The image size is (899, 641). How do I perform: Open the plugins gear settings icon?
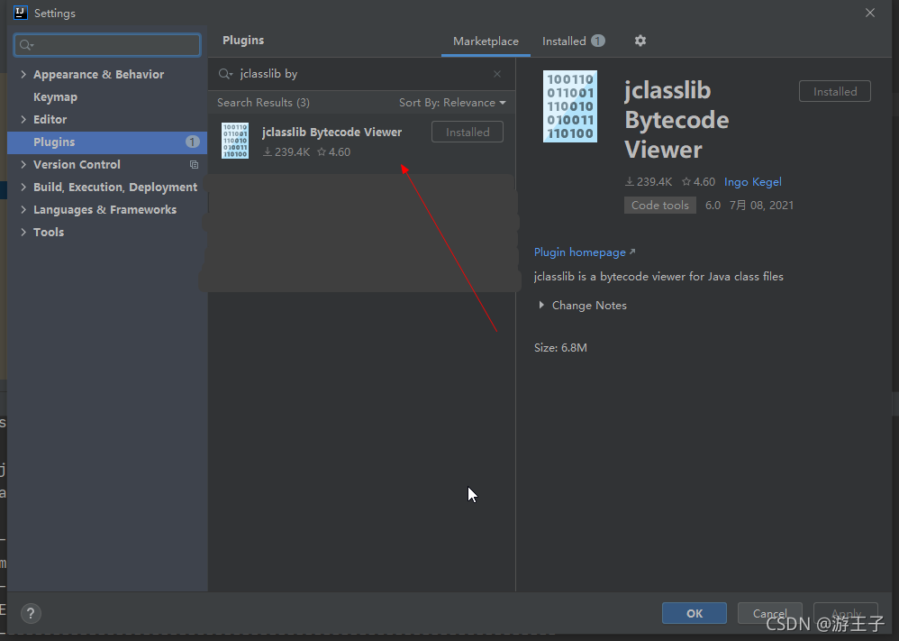640,41
